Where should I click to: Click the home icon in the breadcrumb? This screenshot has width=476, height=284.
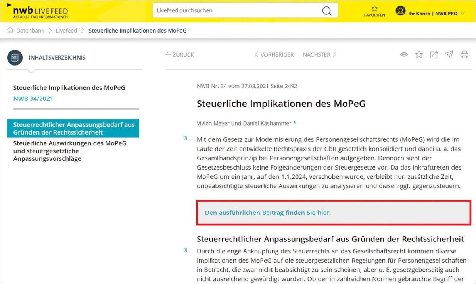click(10, 31)
